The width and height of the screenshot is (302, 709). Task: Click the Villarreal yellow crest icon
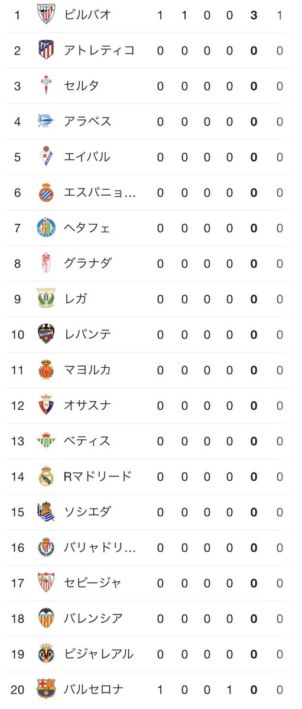tap(46, 654)
